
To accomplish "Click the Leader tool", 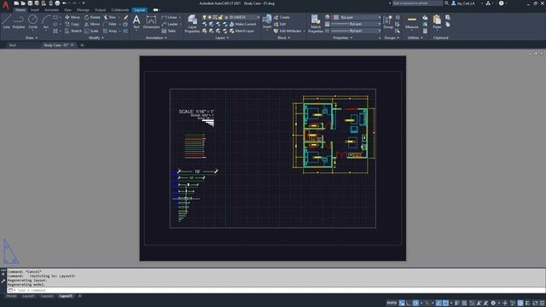I will [x=170, y=24].
